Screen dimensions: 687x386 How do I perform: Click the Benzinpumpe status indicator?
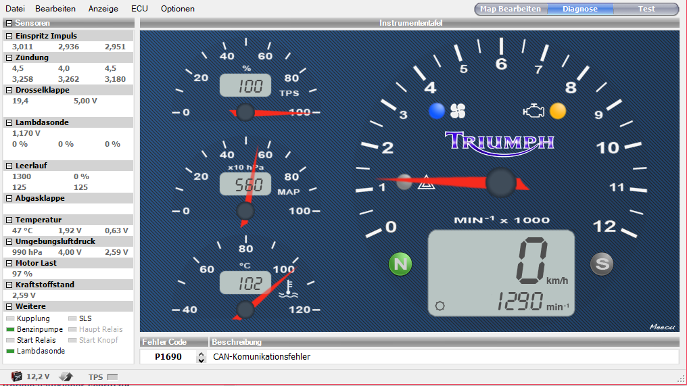pyautogui.click(x=11, y=329)
